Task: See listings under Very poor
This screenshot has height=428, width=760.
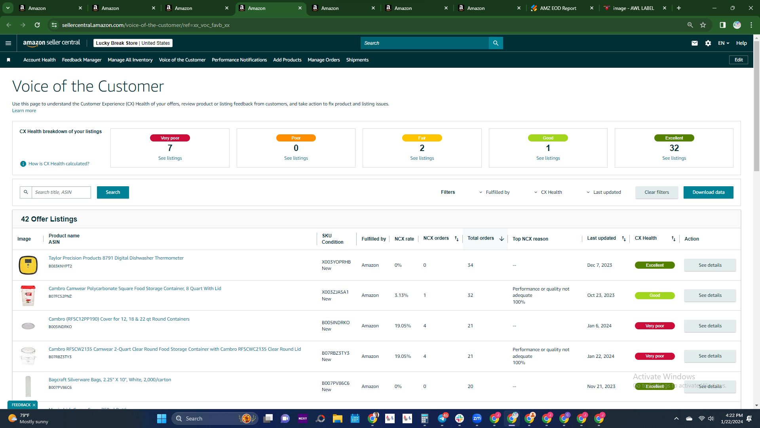Action: pyautogui.click(x=170, y=158)
